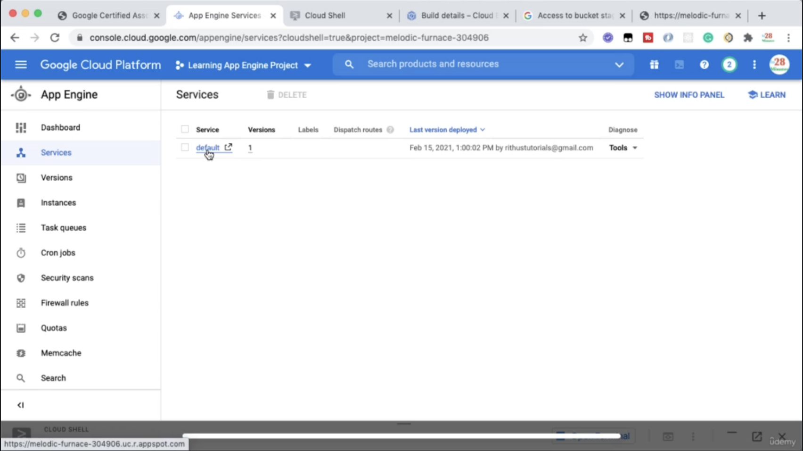
Task: Switch to the Access to bucket tab
Action: pyautogui.click(x=574, y=16)
